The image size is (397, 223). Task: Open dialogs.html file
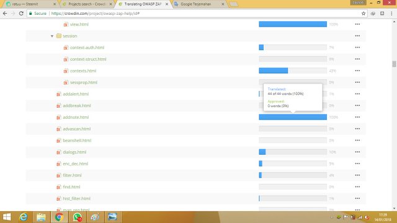pyautogui.click(x=74, y=152)
